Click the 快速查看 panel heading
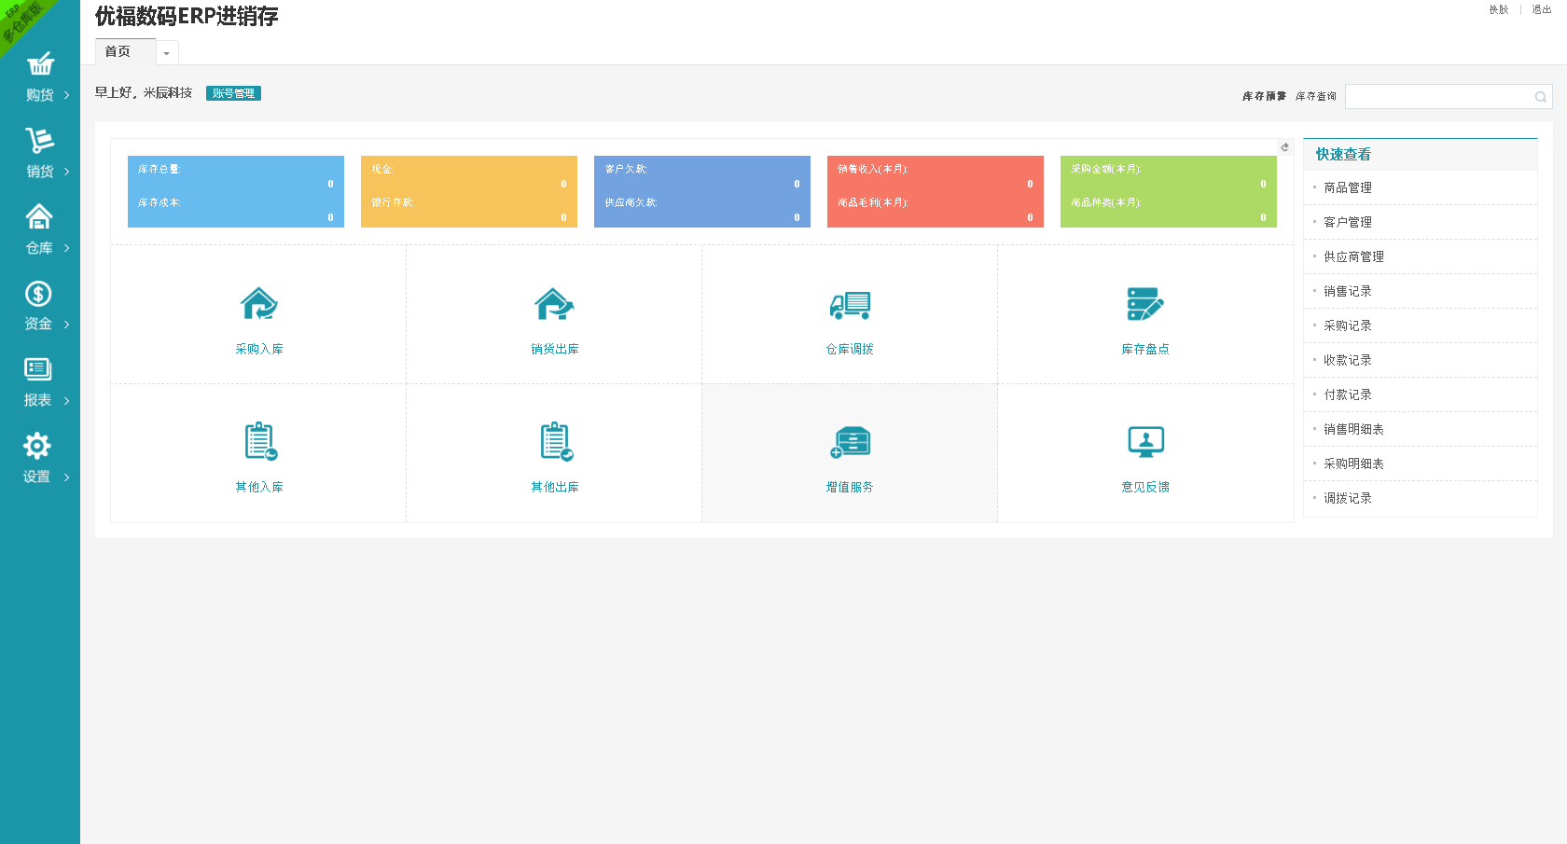Screen dimensions: 1567x844 pyautogui.click(x=1343, y=155)
